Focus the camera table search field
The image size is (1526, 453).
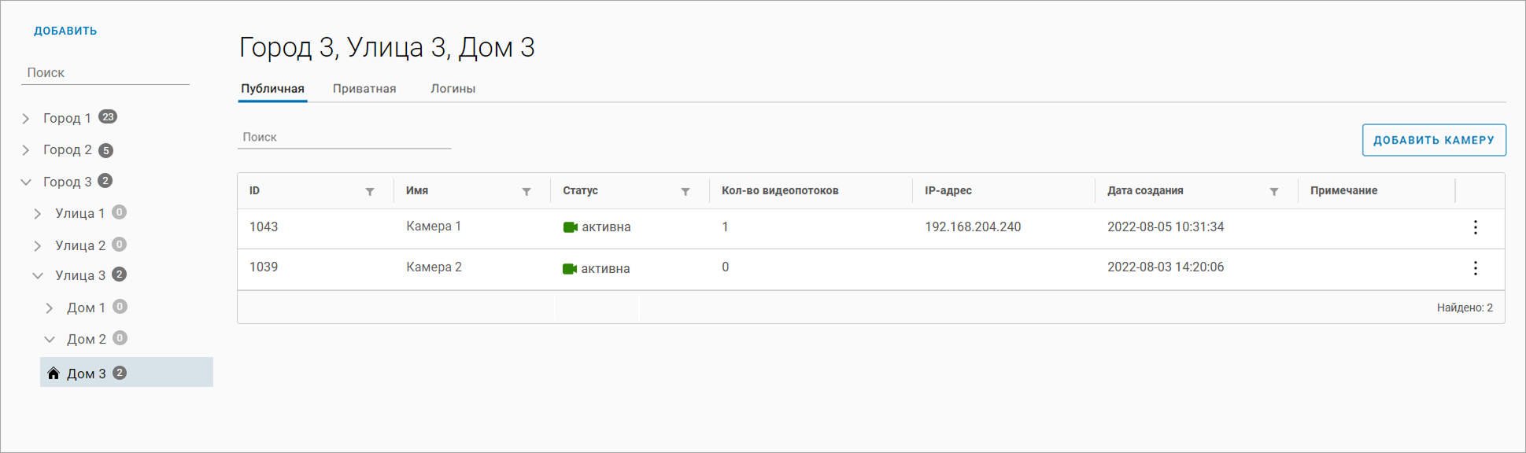[344, 138]
